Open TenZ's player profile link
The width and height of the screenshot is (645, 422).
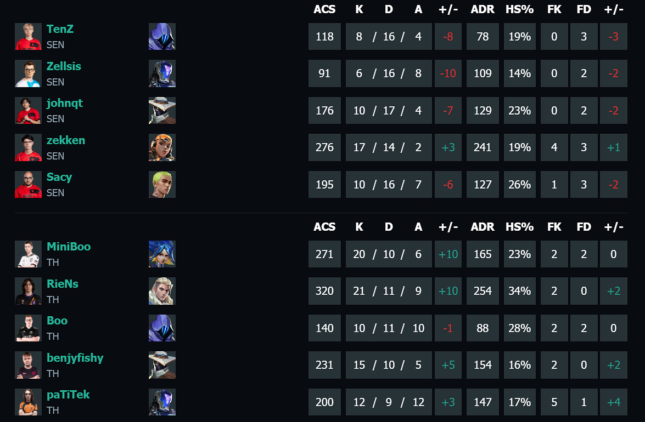[60, 29]
